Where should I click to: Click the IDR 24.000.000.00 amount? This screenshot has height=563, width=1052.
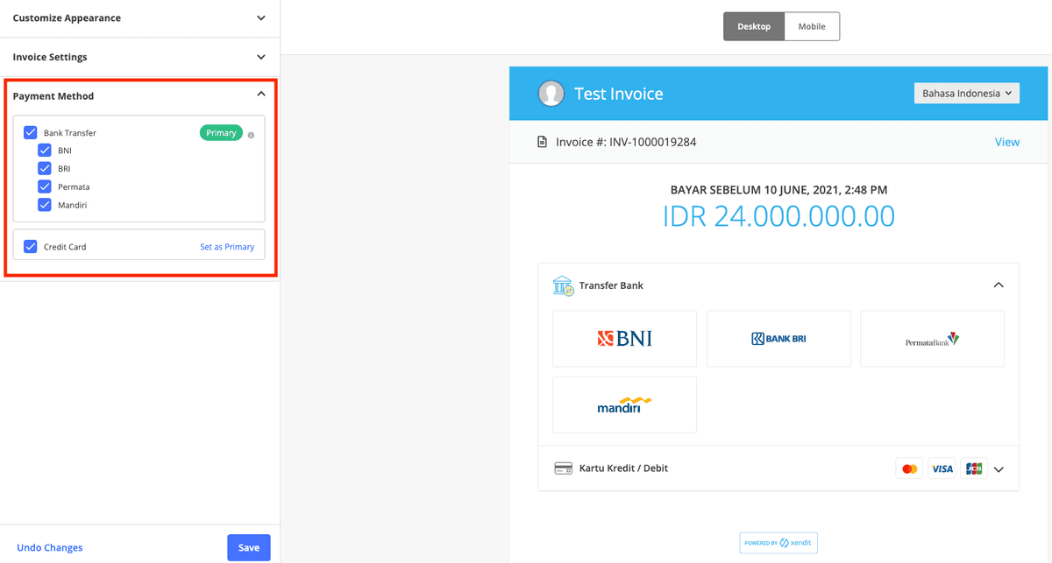coord(778,216)
